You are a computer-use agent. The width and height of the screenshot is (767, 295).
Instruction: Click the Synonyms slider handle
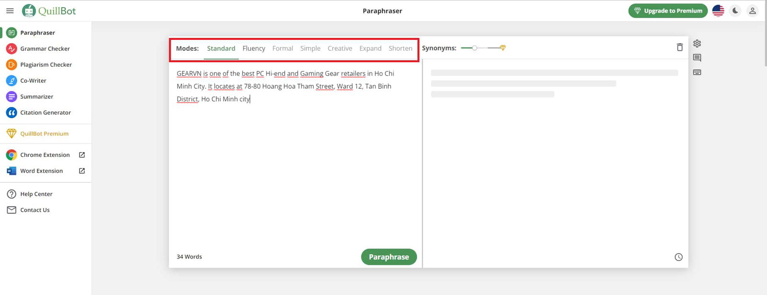pos(475,48)
